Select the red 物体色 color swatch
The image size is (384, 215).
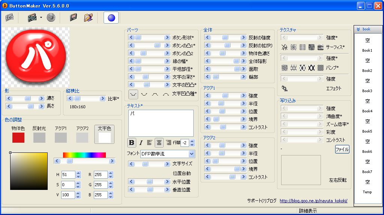[18, 137]
